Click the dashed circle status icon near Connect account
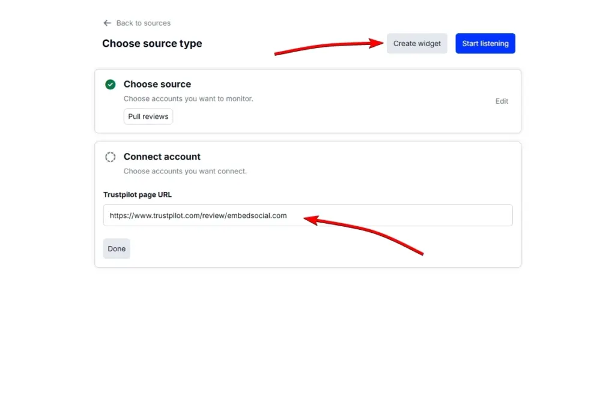615x408 pixels. point(110,157)
